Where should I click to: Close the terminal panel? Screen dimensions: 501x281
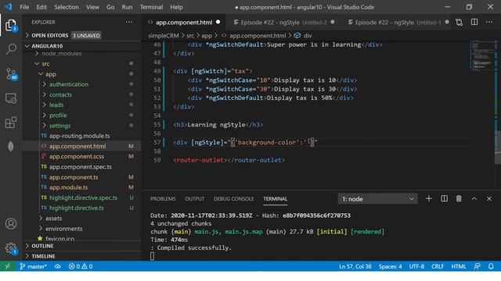point(489,199)
